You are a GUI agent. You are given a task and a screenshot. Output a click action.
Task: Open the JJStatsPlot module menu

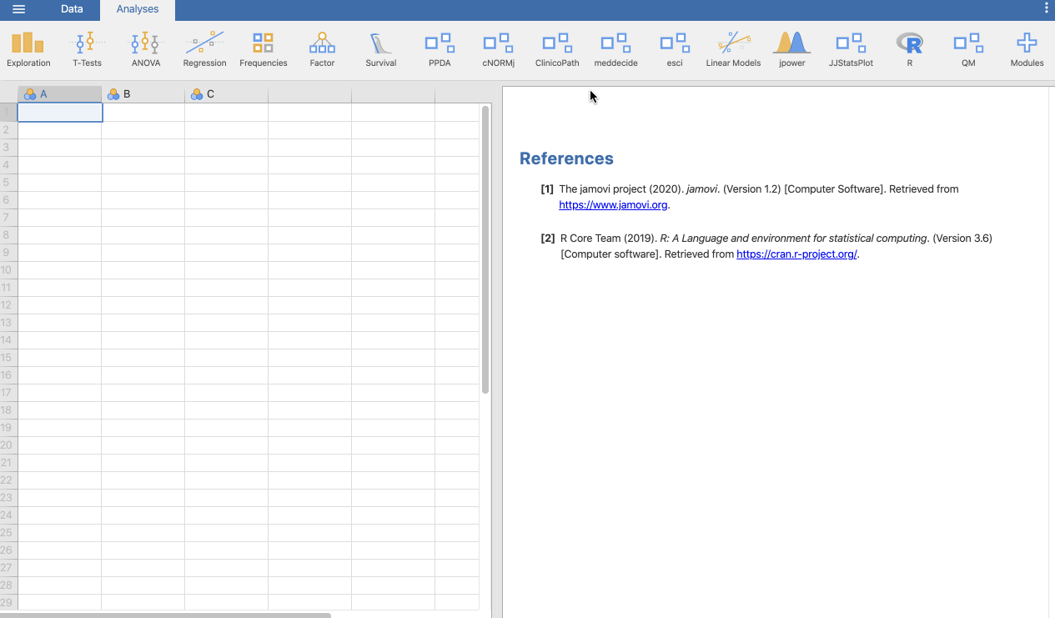click(851, 50)
